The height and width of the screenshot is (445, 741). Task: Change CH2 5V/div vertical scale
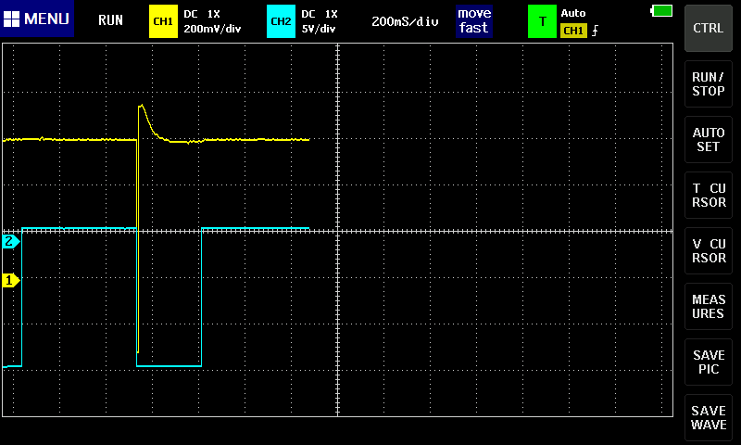coord(320,29)
